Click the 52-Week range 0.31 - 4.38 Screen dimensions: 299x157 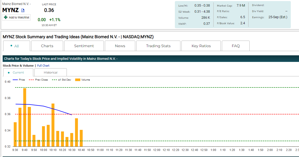tap(202, 12)
